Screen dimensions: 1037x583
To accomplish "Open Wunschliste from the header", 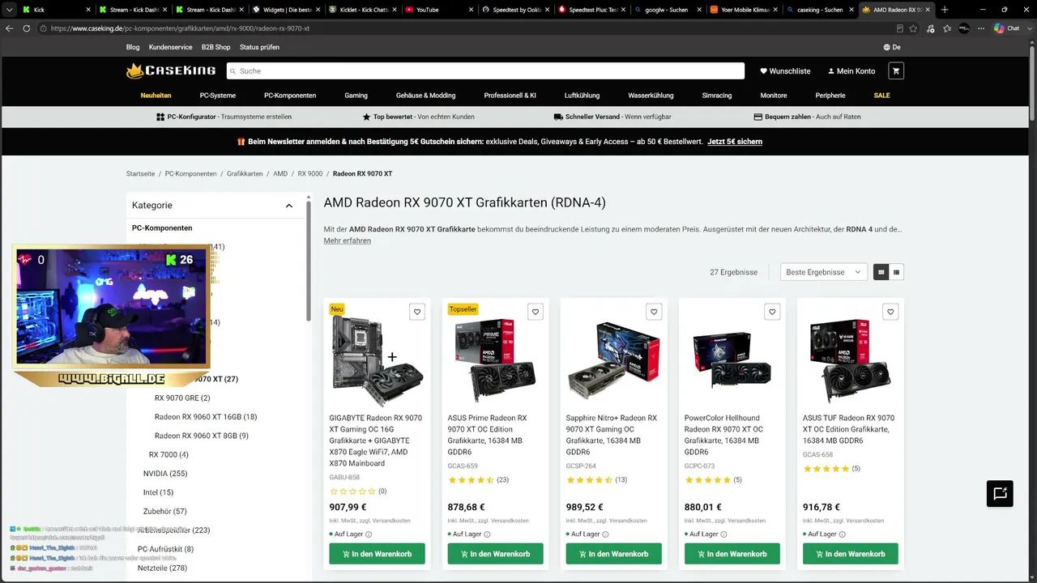I will (x=785, y=71).
